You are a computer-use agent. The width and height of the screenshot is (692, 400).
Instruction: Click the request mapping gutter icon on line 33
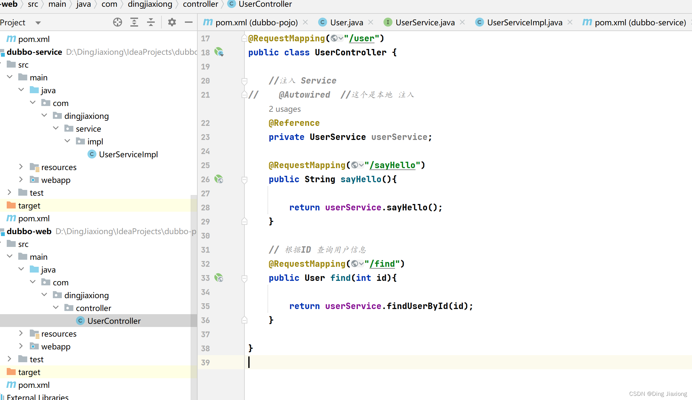coord(219,278)
